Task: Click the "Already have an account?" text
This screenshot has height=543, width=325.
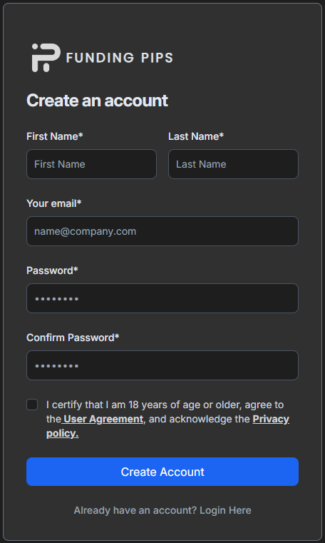Action: [135, 510]
